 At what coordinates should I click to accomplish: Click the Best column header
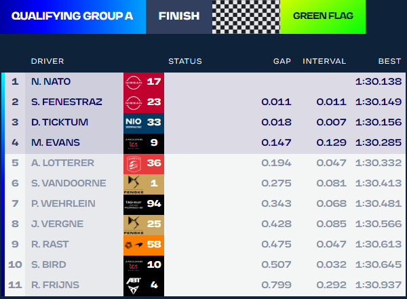point(389,61)
